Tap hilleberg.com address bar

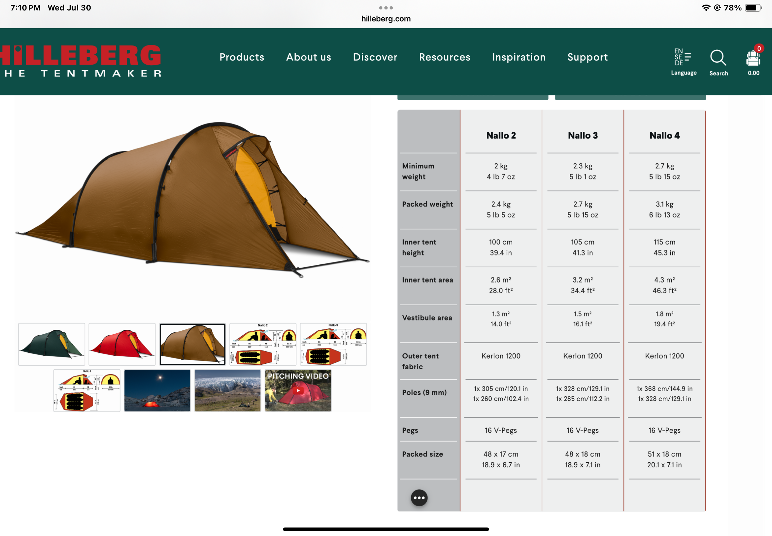386,19
